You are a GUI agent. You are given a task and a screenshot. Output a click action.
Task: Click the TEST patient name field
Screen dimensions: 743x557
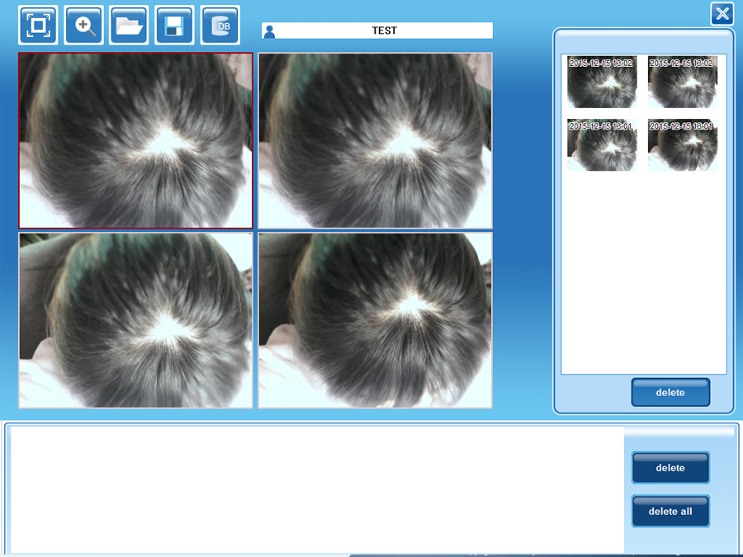(384, 31)
